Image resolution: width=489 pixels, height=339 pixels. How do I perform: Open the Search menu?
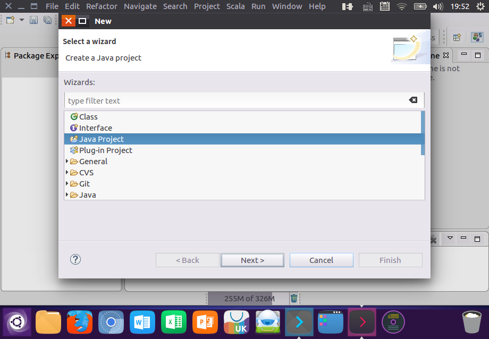coord(175,6)
